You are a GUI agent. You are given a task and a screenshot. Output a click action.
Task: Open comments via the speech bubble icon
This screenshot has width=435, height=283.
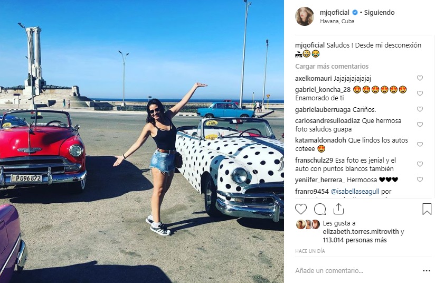point(319,209)
